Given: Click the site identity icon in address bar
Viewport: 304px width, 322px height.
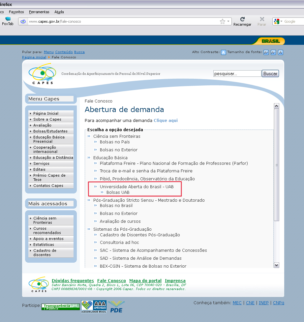Looking at the screenshot, I should (x=23, y=21).
